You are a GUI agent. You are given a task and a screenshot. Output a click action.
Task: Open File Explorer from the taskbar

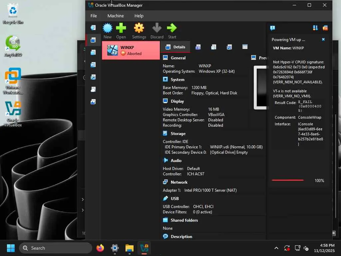click(x=130, y=248)
